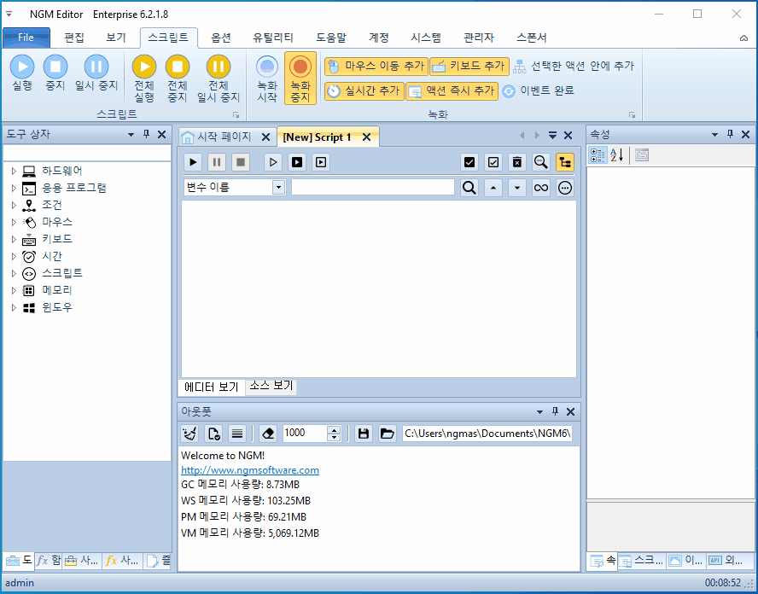Click the search next down arrow
The height and width of the screenshot is (594, 758).
[516, 188]
